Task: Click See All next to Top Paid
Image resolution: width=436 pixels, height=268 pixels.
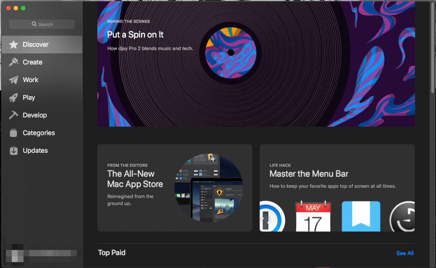Action: pos(405,253)
